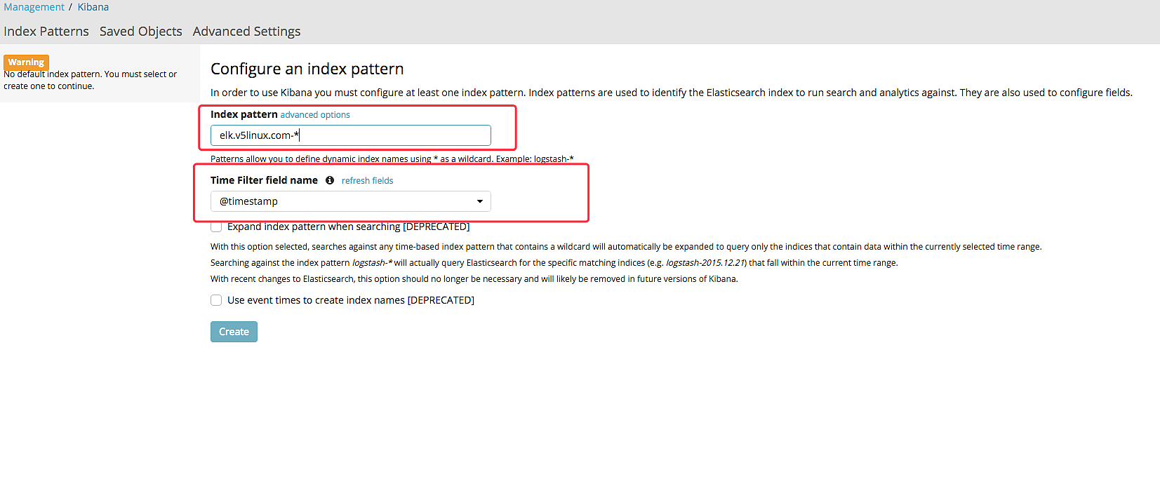1160x486 pixels.
Task: Click the Management breadcrumb link
Action: (x=34, y=7)
